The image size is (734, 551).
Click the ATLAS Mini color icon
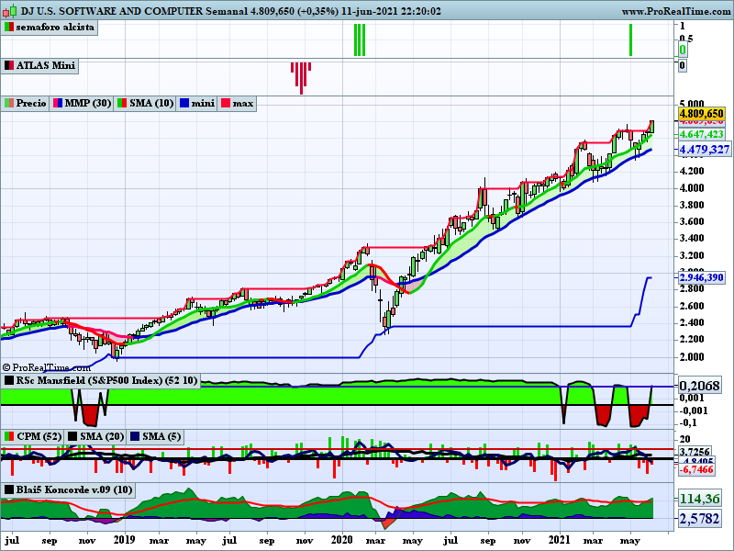(x=9, y=65)
